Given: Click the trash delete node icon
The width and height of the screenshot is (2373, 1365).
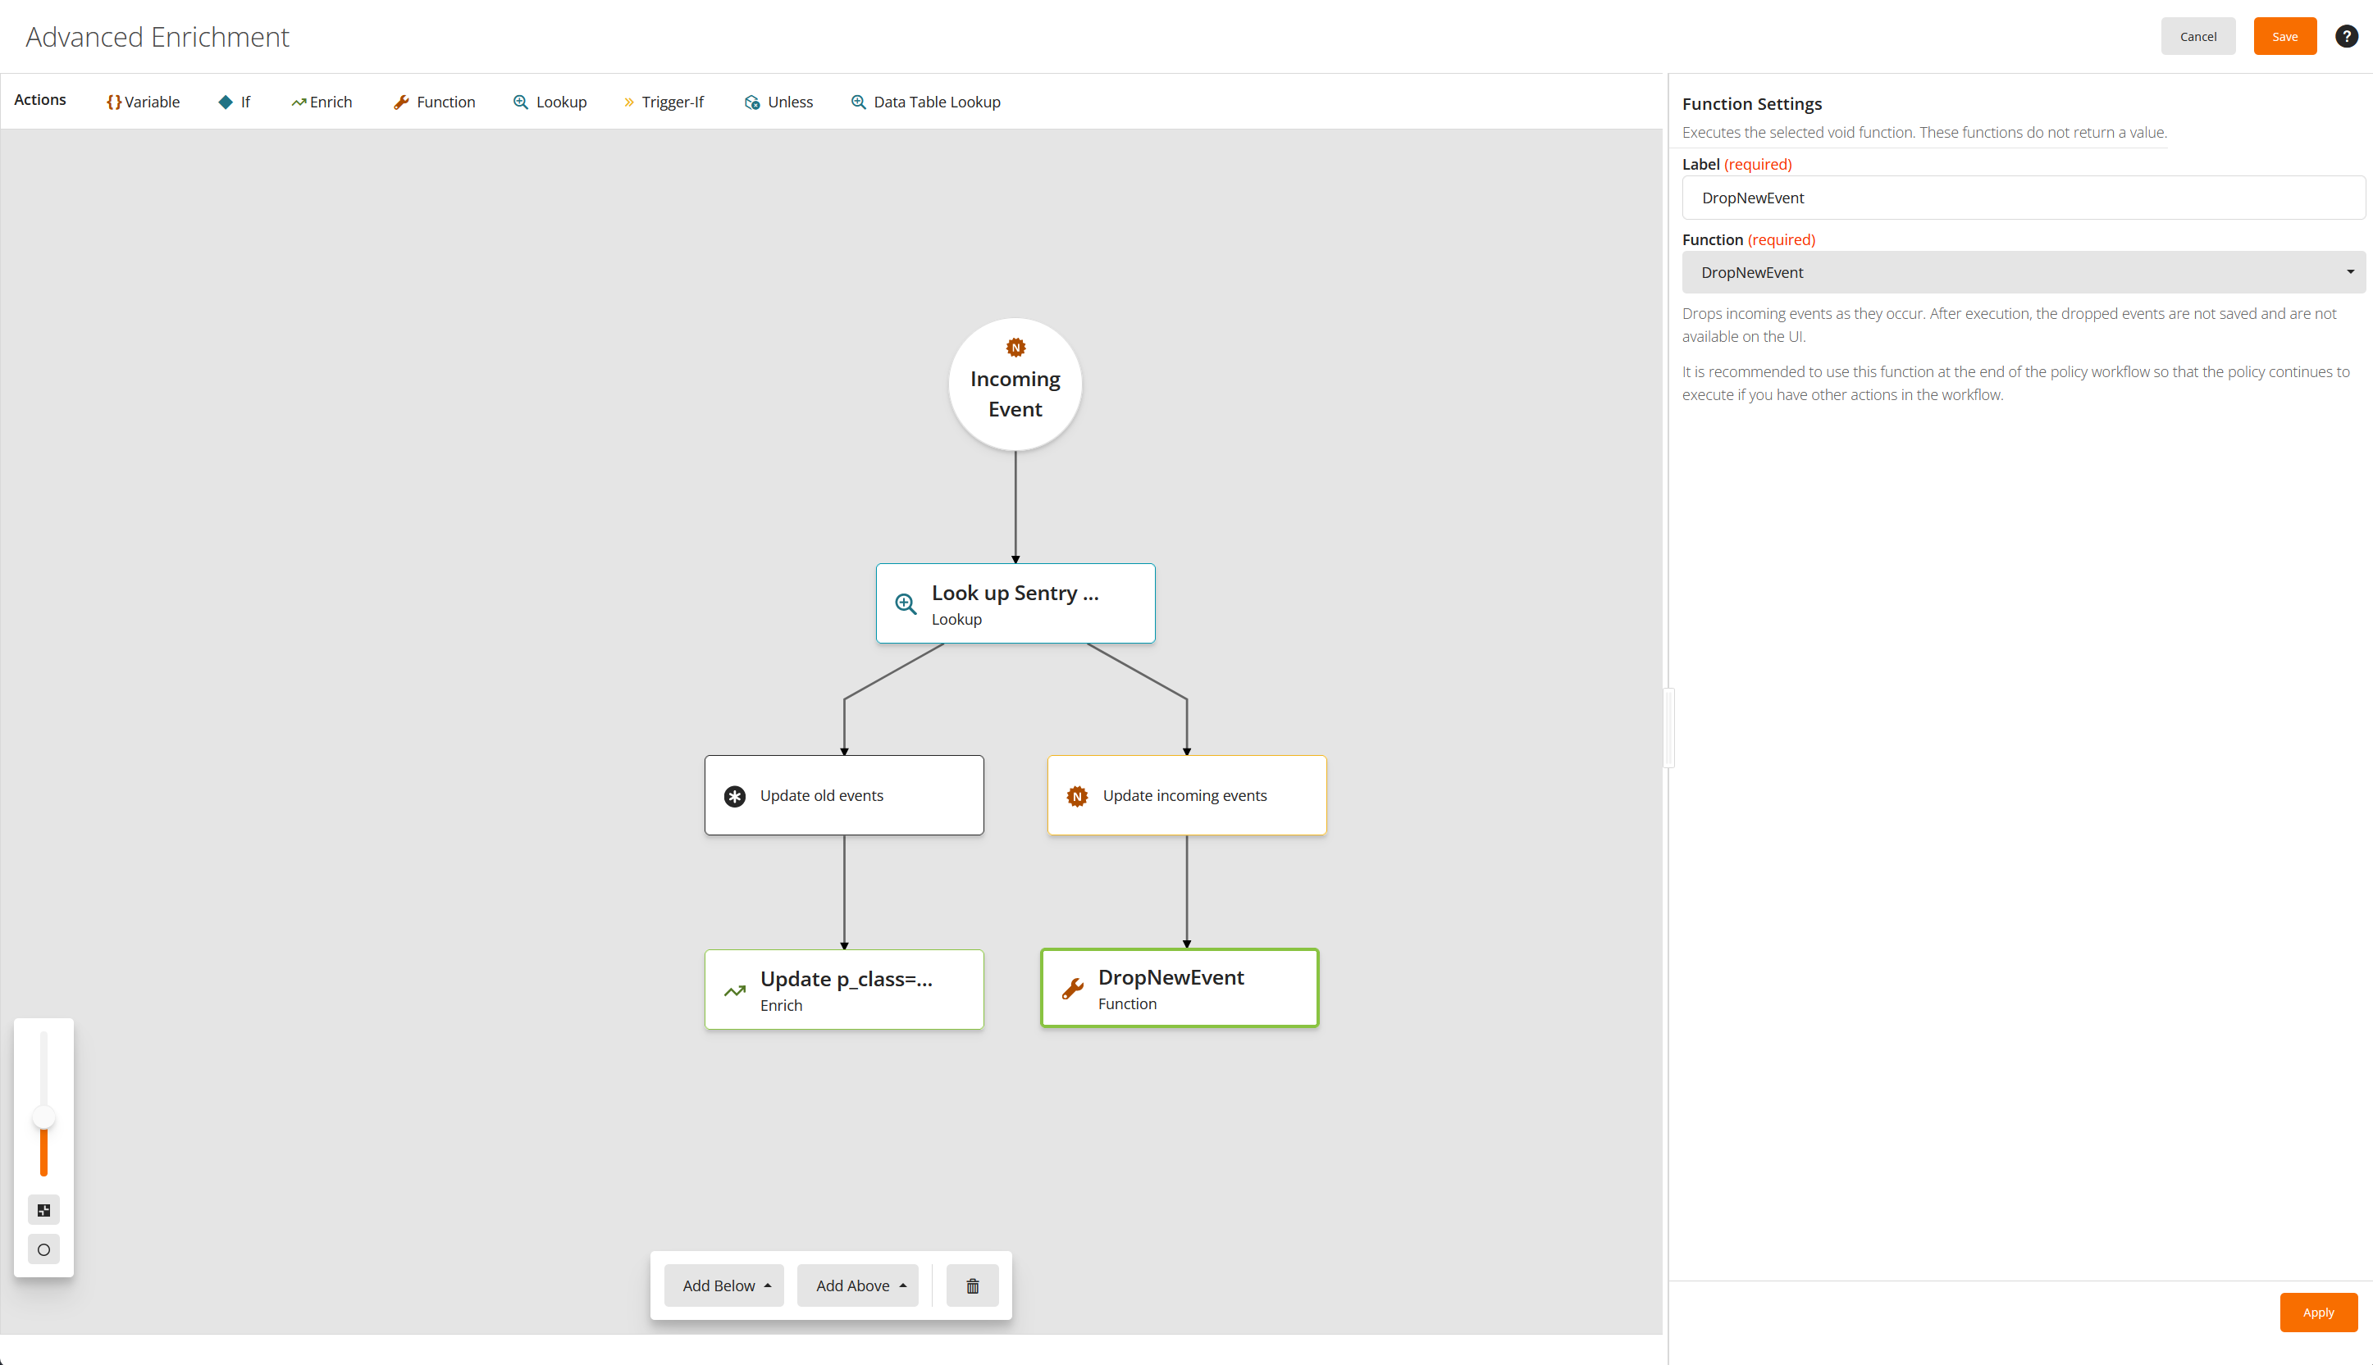Looking at the screenshot, I should [x=972, y=1285].
